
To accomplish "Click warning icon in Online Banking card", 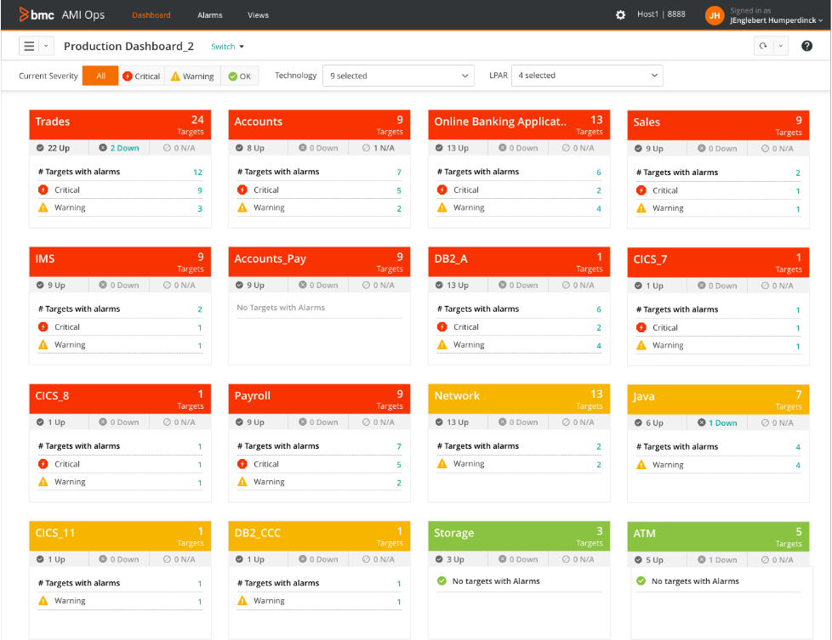I will 442,207.
